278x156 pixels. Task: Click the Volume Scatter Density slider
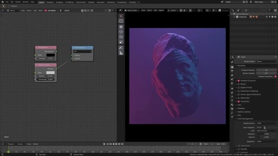coord(46,76)
